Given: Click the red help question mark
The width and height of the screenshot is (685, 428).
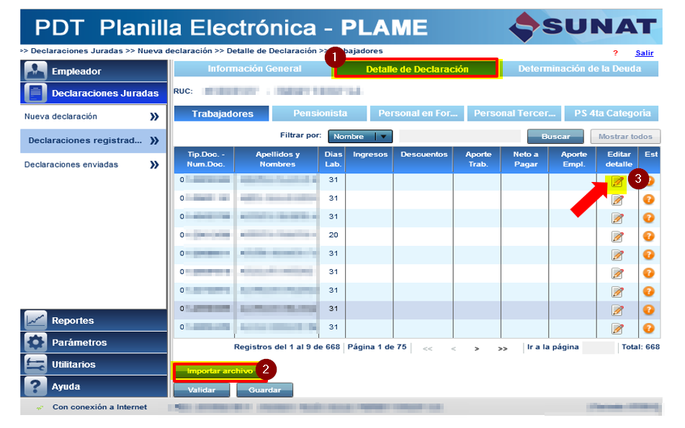Looking at the screenshot, I should [x=614, y=53].
